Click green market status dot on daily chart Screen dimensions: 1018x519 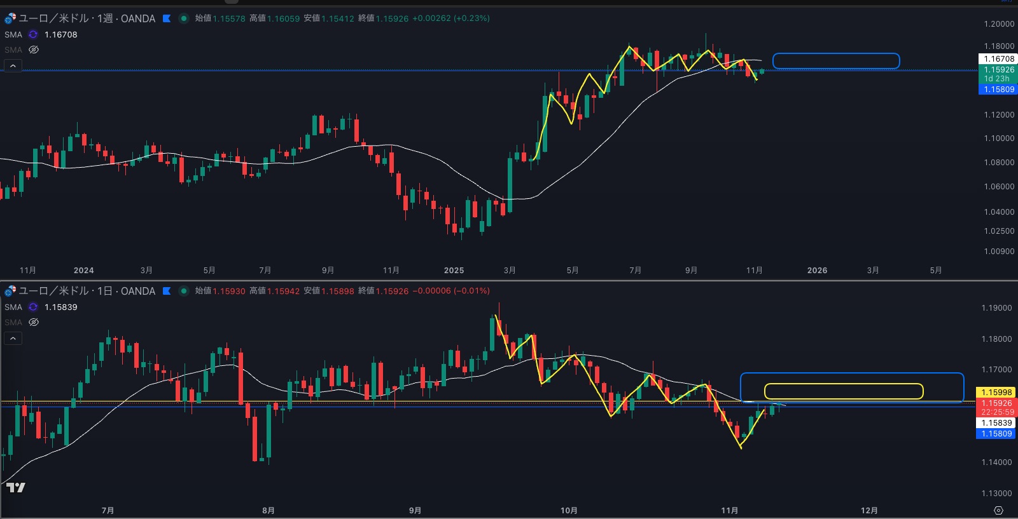(x=184, y=291)
